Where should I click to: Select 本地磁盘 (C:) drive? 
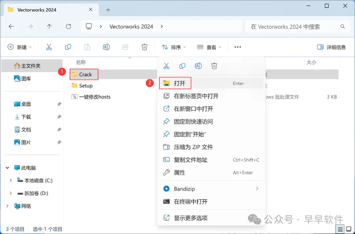point(35,180)
